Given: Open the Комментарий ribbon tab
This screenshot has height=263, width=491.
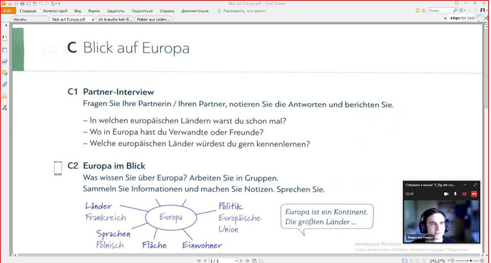Looking at the screenshot, I should click(x=56, y=11).
